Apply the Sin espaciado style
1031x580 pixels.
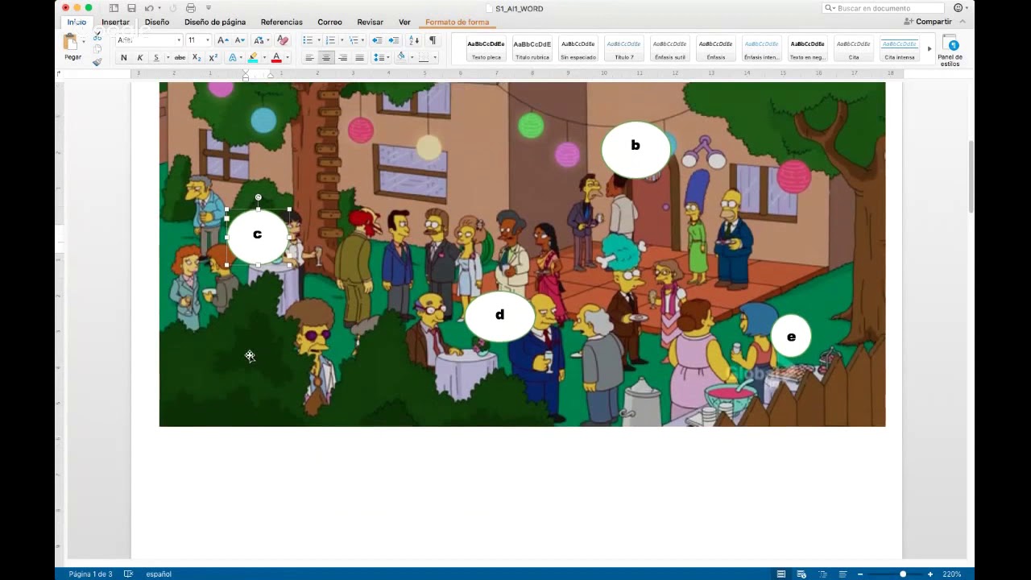(578, 50)
